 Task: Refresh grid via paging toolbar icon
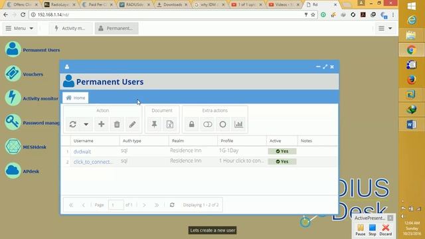click(x=172, y=205)
